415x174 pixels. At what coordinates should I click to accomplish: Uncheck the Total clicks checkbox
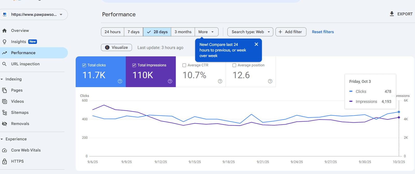click(x=84, y=65)
